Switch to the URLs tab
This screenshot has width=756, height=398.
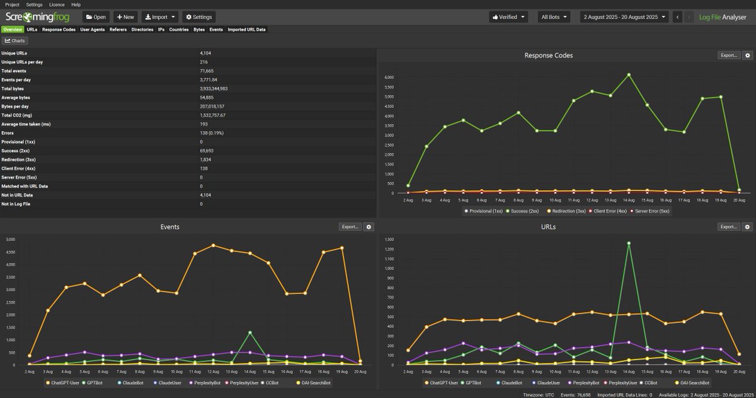32,29
